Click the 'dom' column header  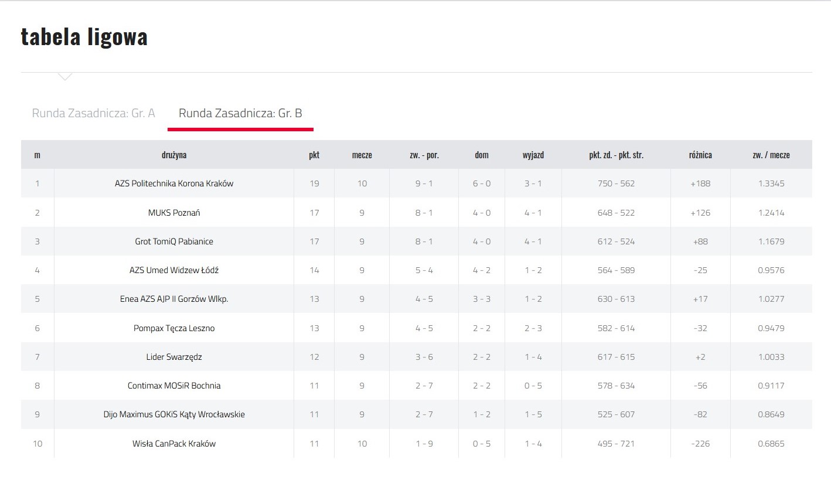coord(482,155)
